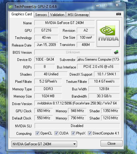Open the GPU selection dropdown
Viewport: 137px width, 154px height.
pyautogui.click(x=44, y=144)
